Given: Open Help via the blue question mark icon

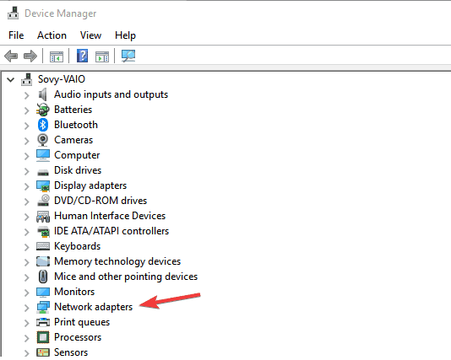Looking at the screenshot, I should coord(82,56).
